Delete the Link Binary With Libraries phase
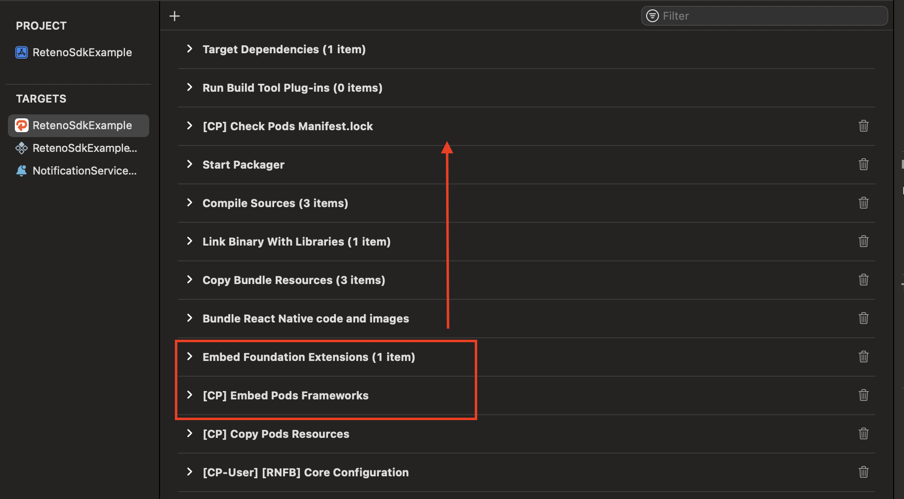 [x=863, y=241]
